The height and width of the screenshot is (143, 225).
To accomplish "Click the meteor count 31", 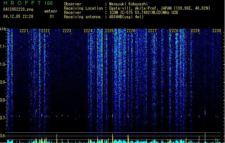I will [52, 16].
